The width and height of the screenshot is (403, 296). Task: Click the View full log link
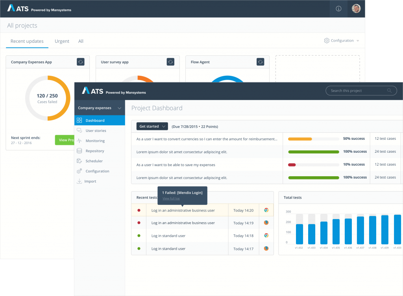click(x=171, y=199)
